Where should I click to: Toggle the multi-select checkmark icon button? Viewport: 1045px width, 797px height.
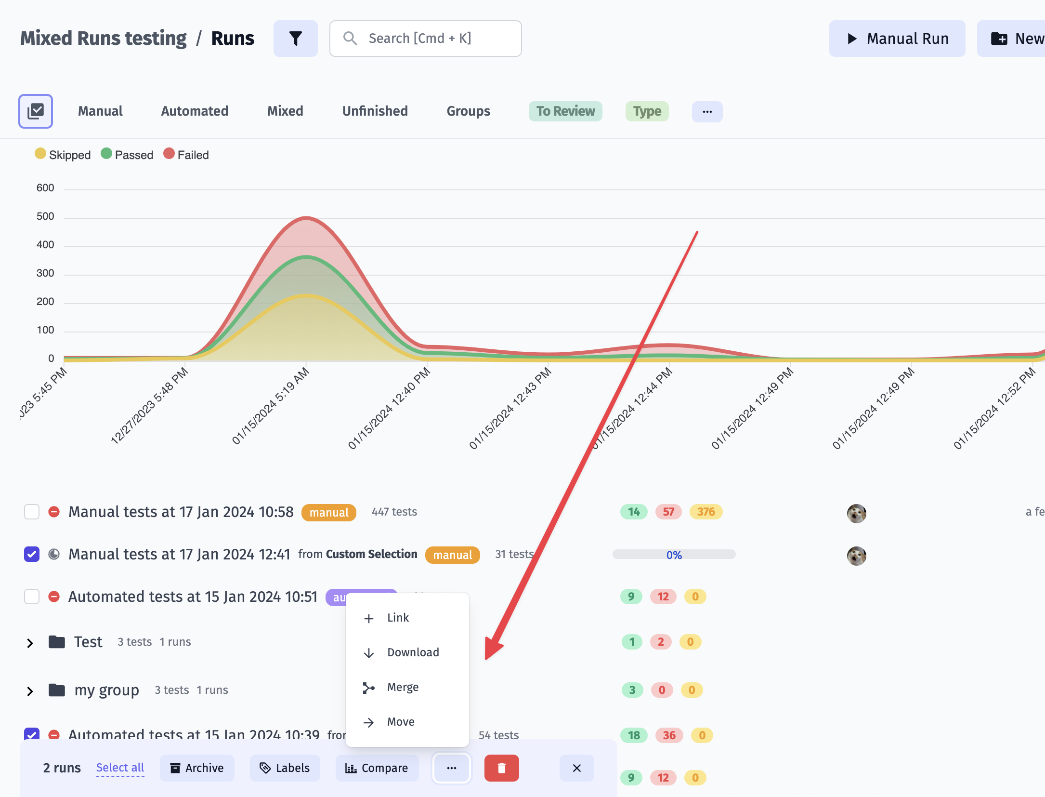point(36,111)
